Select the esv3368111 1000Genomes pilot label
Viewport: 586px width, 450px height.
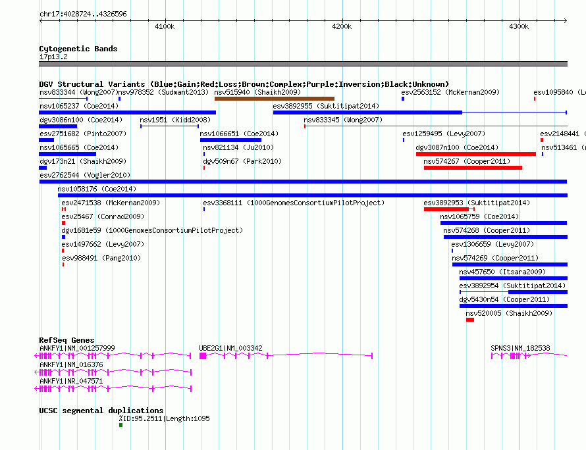pos(294,203)
